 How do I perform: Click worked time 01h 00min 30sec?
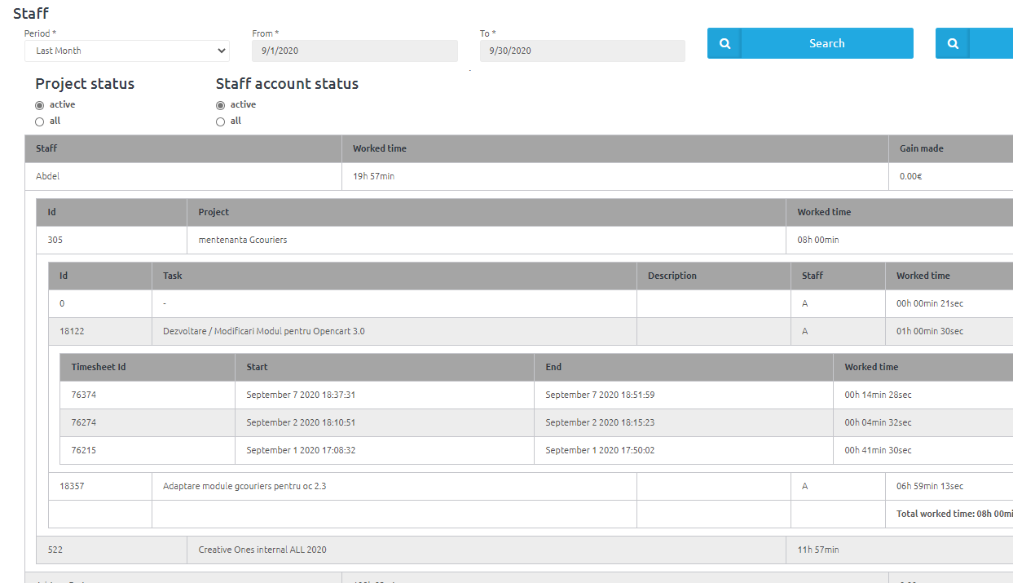930,331
